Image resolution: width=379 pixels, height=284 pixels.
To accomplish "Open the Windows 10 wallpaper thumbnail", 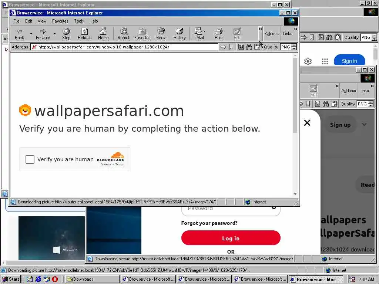I will point(52,238).
